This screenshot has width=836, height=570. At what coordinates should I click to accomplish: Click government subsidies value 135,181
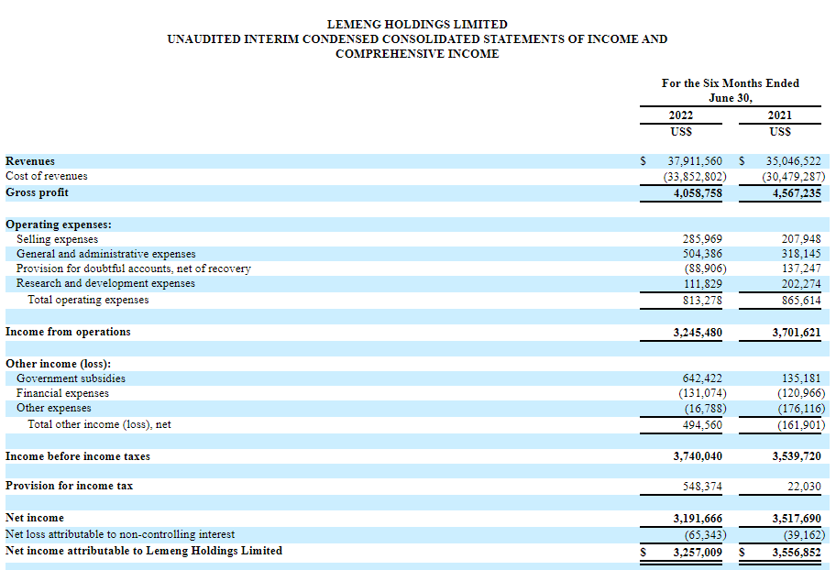point(801,378)
